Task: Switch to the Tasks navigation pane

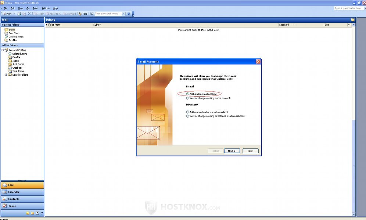Action: click(22, 206)
